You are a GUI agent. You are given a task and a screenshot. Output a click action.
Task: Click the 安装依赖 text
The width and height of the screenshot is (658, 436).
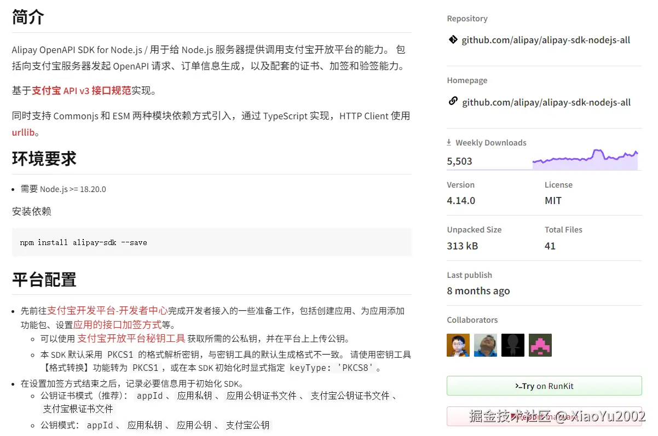coord(32,211)
